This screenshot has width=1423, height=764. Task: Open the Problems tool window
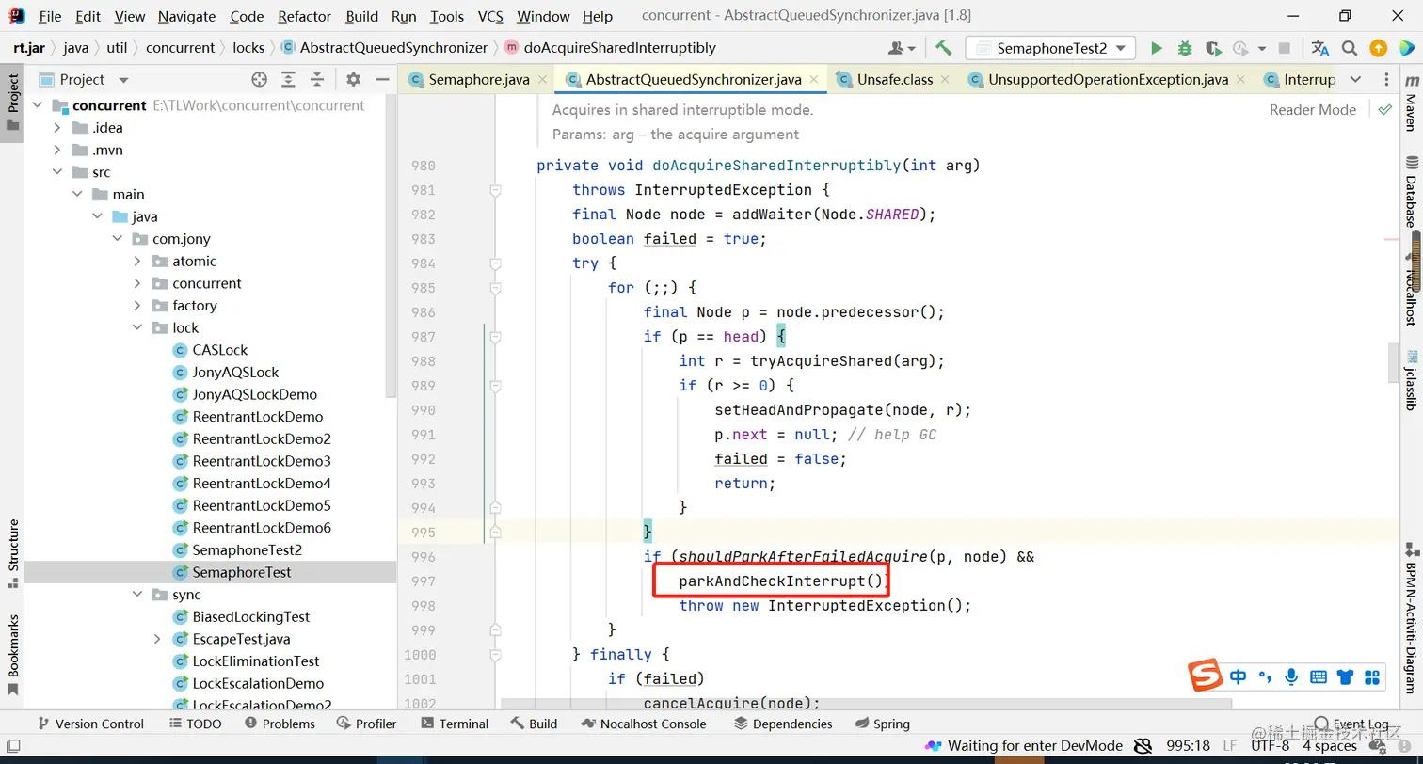280,724
